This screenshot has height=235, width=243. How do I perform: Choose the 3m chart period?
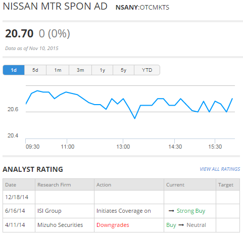[80, 70]
